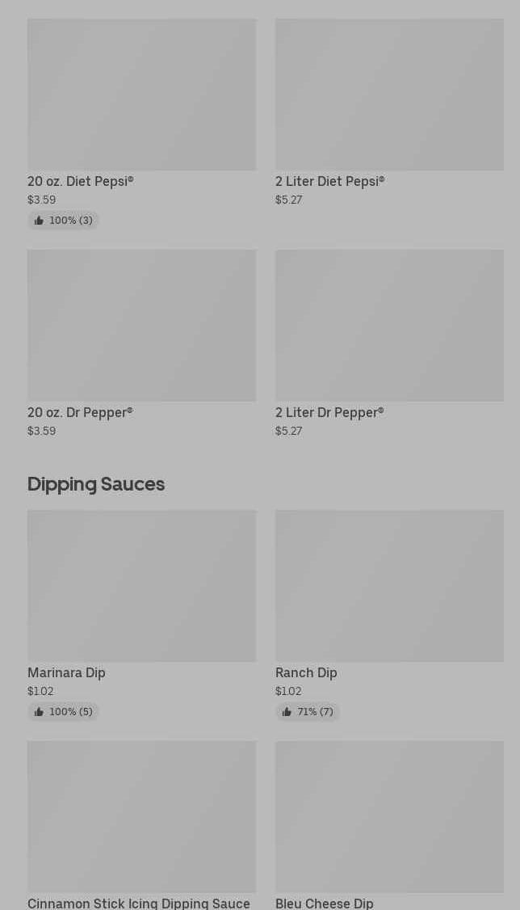Open the Ranch Dip photo
The width and height of the screenshot is (520, 910).
click(x=389, y=586)
